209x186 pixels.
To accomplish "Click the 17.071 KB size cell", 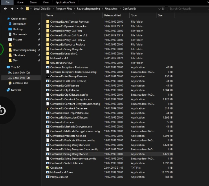I will coord(167,172).
